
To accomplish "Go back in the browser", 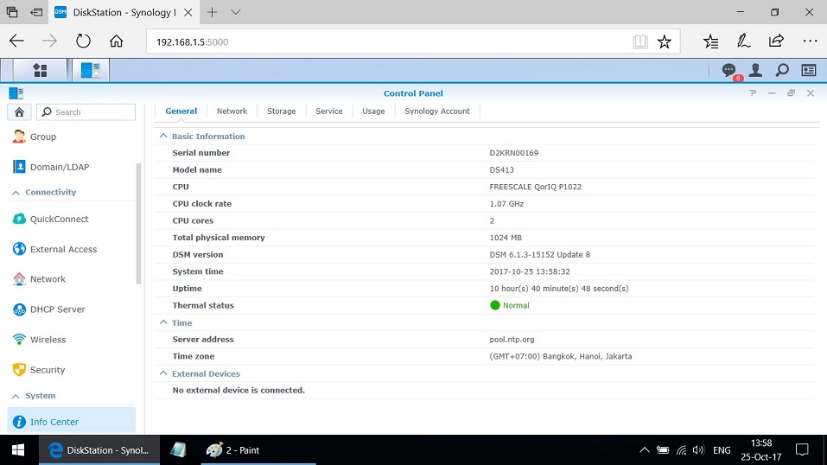I will [17, 41].
